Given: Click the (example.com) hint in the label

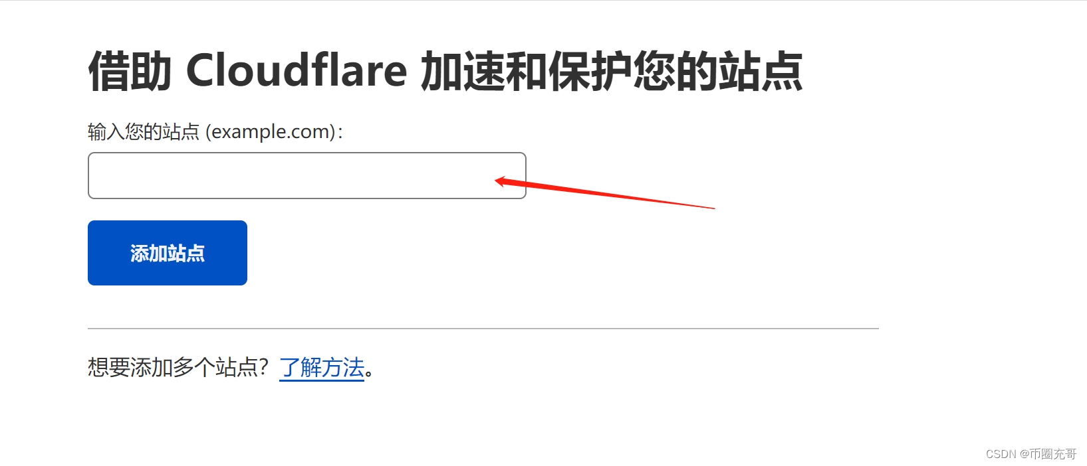Looking at the screenshot, I should (271, 132).
